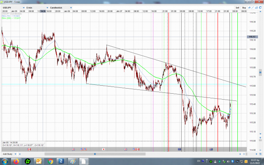Open Google Chrome from the taskbar
Viewport: 264px width, 165px height.
click(50, 162)
